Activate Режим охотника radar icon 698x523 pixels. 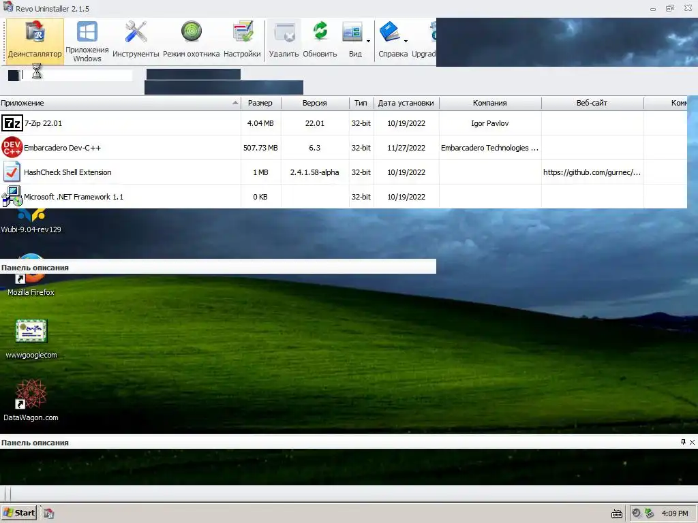pyautogui.click(x=192, y=31)
